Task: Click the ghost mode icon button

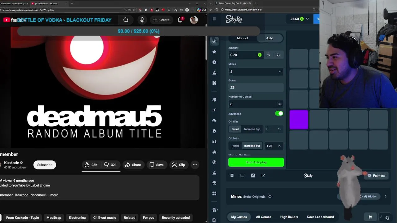Action: (370, 217)
